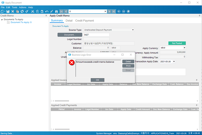Collapse the Documents To Apply tree node
Viewport: 202px width, 135px height.
pos(2,20)
